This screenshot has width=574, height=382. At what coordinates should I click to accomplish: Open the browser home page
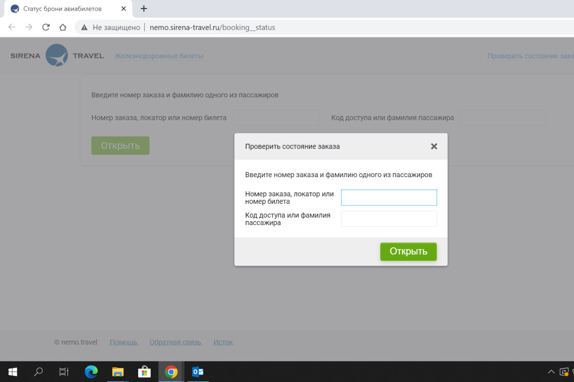[63, 27]
